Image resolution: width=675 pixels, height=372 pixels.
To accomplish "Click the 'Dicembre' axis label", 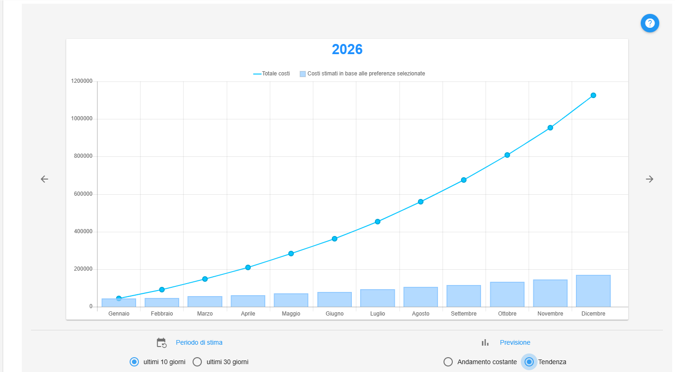I will point(593,314).
